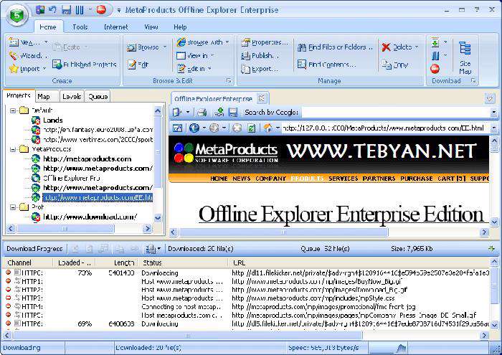The image size is (502, 355).
Task: Click in the Search by Google field
Action: pyautogui.click(x=395, y=113)
